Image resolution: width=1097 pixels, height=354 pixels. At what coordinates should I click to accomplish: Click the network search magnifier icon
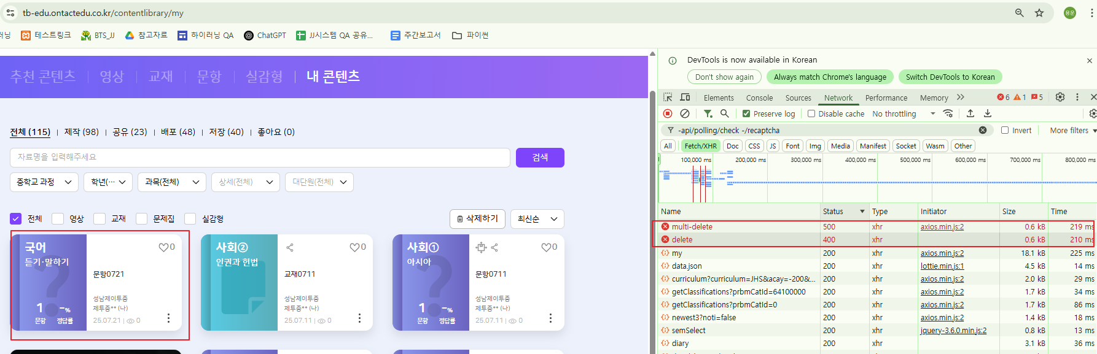(x=725, y=114)
